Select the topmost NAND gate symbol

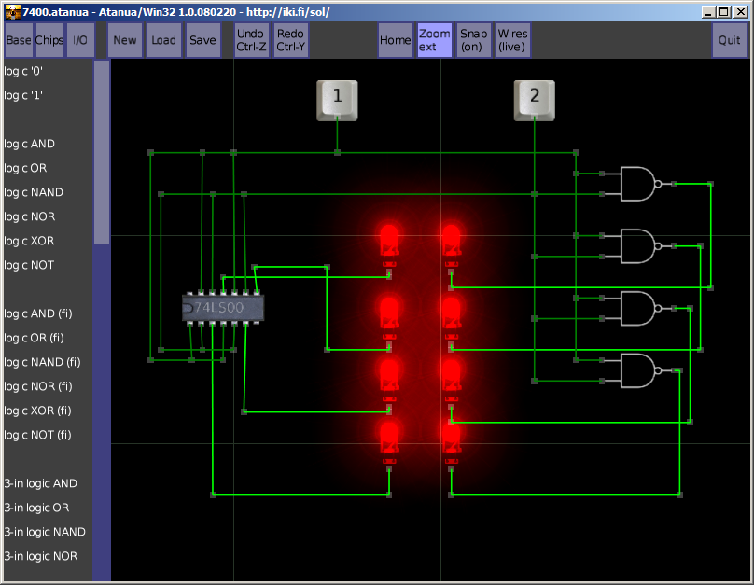pyautogui.click(x=639, y=184)
